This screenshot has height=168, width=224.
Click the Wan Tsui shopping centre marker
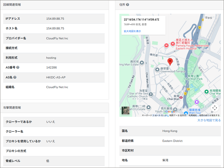click(186, 113)
